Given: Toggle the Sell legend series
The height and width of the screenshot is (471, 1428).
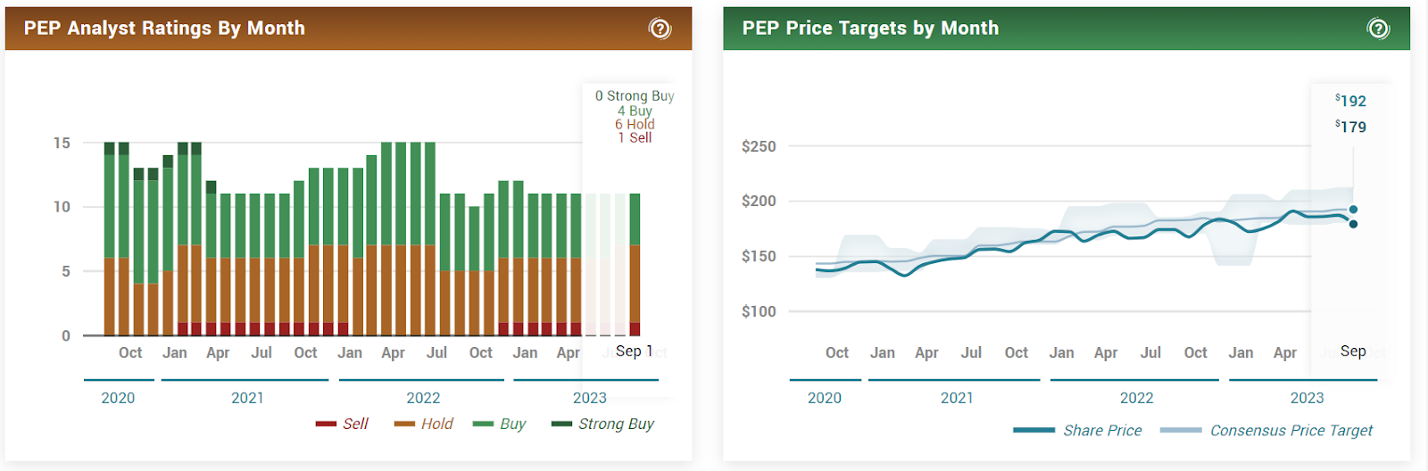Looking at the screenshot, I should 342,424.
